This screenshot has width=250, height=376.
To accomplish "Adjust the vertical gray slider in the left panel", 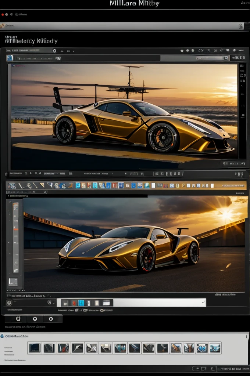I will [15, 238].
